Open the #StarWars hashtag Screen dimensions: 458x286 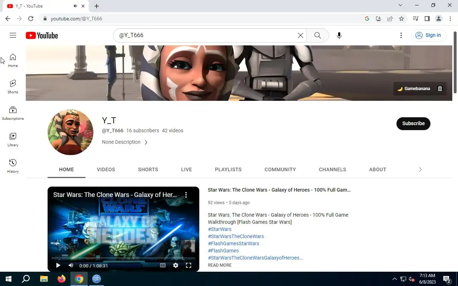pyautogui.click(x=220, y=229)
